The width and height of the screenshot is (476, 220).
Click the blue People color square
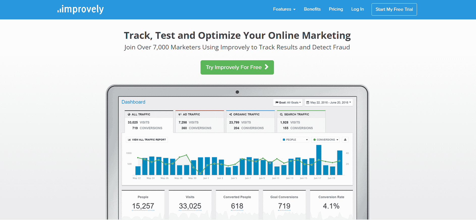[284, 140]
